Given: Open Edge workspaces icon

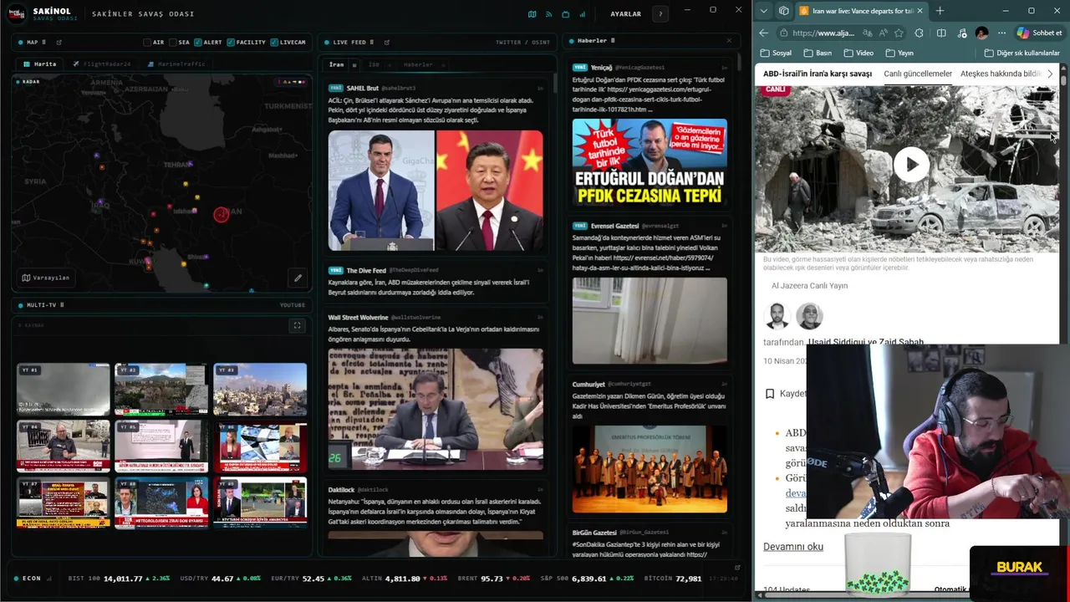Looking at the screenshot, I should [x=783, y=11].
